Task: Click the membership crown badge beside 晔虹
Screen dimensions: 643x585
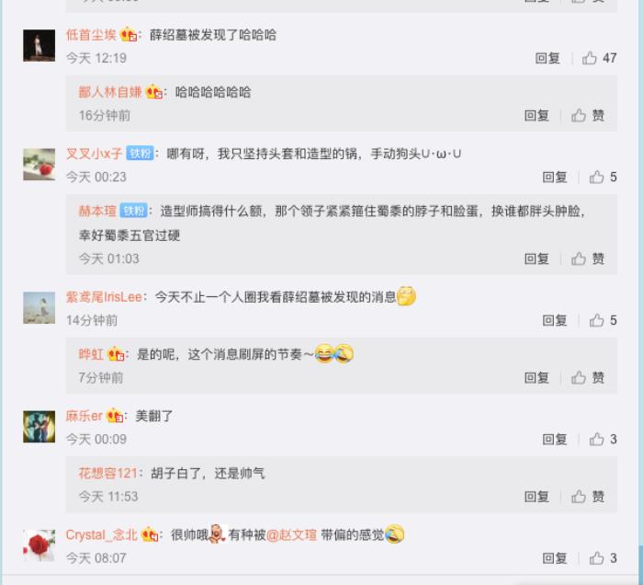Action: [115, 354]
